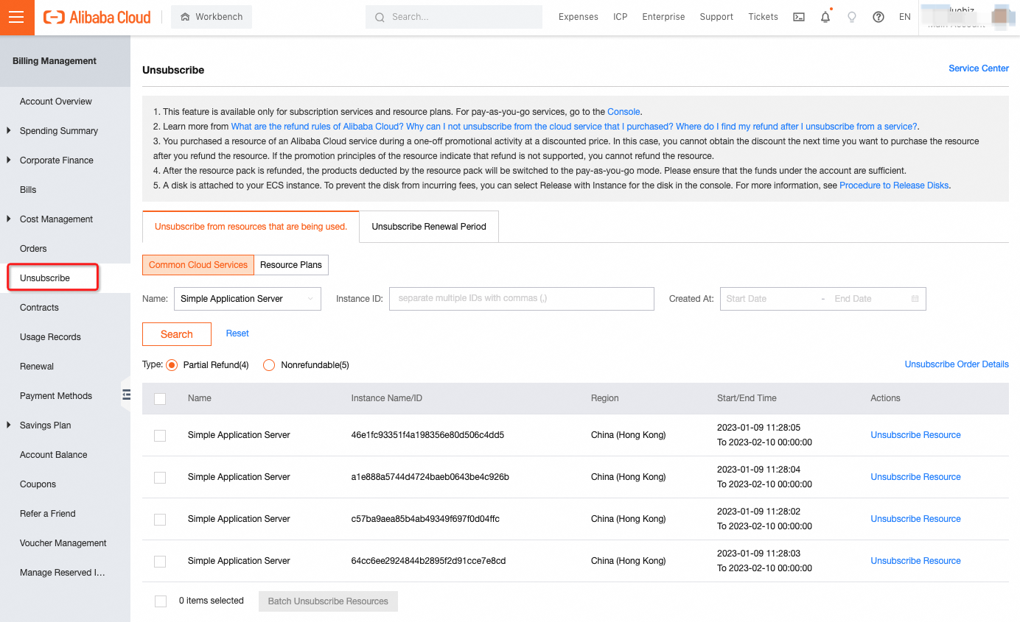Open Procedure to Release Disks link
The image size is (1020, 622).
pyautogui.click(x=894, y=185)
